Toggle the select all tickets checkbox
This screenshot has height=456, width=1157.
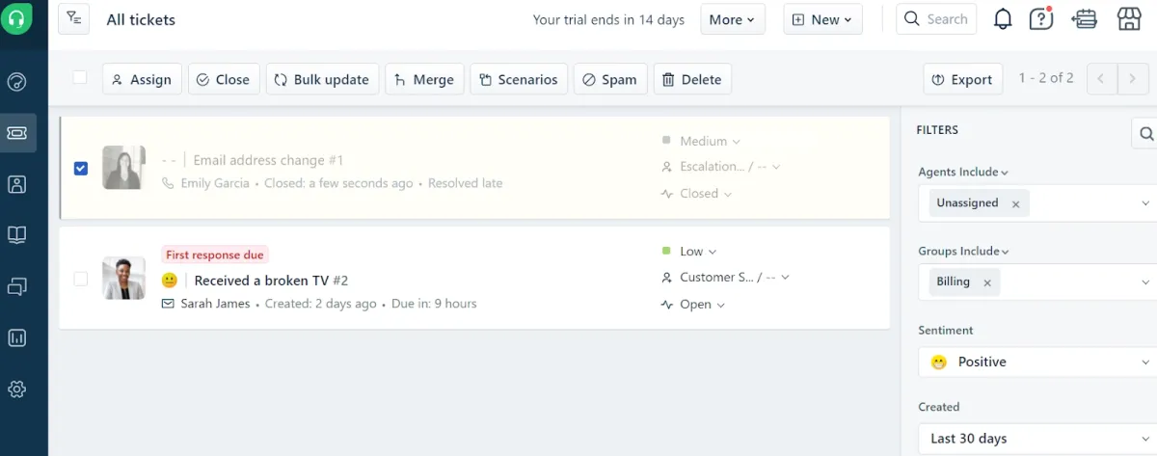pos(80,78)
